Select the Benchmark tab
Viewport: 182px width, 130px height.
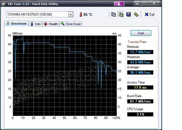pos(16,24)
